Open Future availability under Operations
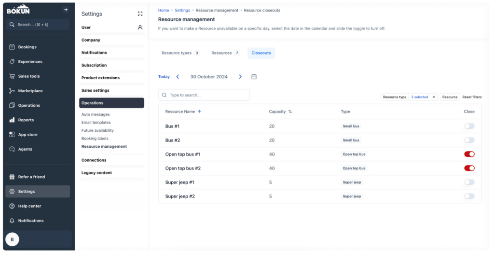 (x=97, y=130)
